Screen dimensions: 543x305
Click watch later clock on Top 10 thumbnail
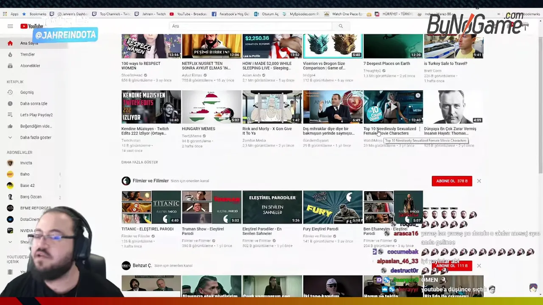(418, 95)
